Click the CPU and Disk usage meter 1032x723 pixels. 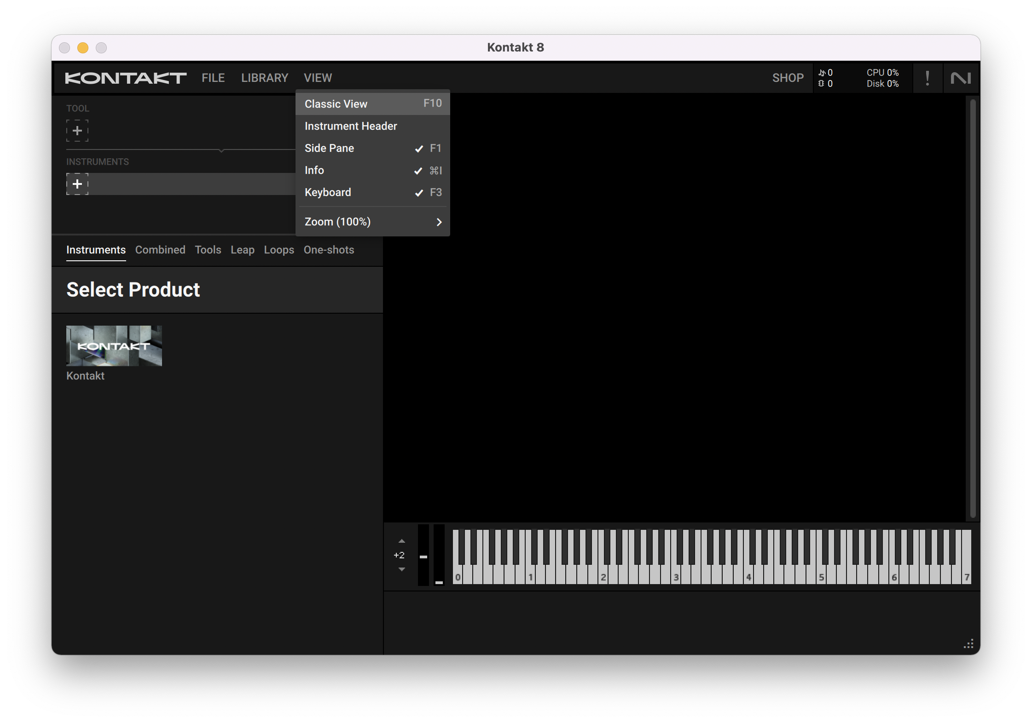click(x=882, y=78)
